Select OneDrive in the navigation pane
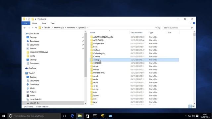 (x=32, y=68)
